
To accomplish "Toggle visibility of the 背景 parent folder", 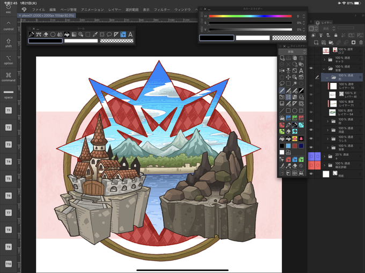I will 311,69.
